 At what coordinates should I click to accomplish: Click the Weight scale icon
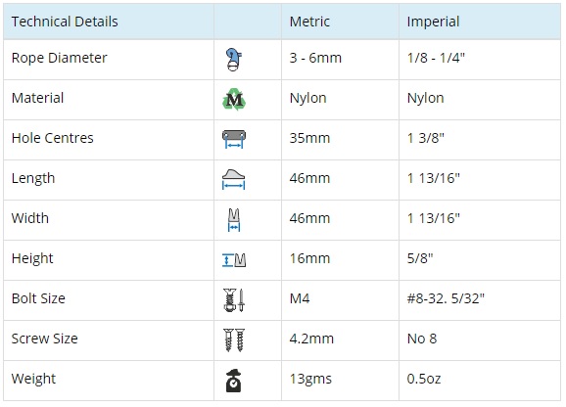tap(233, 381)
